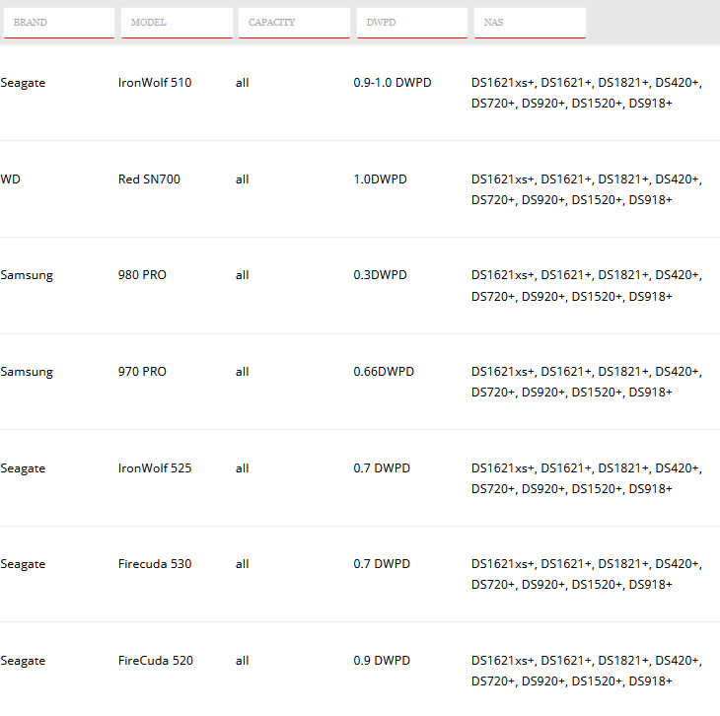
Task: Click capacity 'all' in 980 PRO row
Action: click(x=243, y=275)
